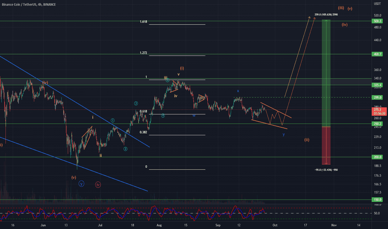
Task: Click the Binance Coin / TetherUS chart title
Action: 29,5
